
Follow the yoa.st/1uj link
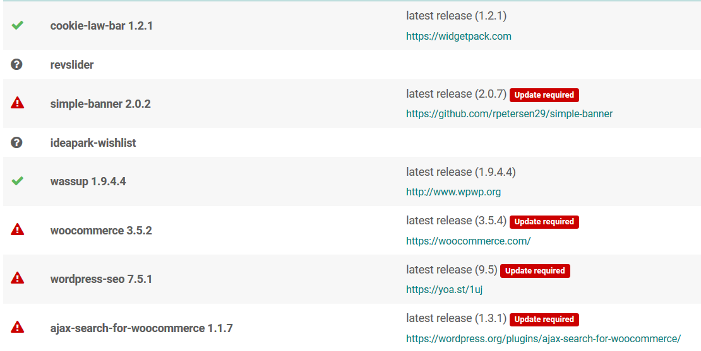pos(445,289)
